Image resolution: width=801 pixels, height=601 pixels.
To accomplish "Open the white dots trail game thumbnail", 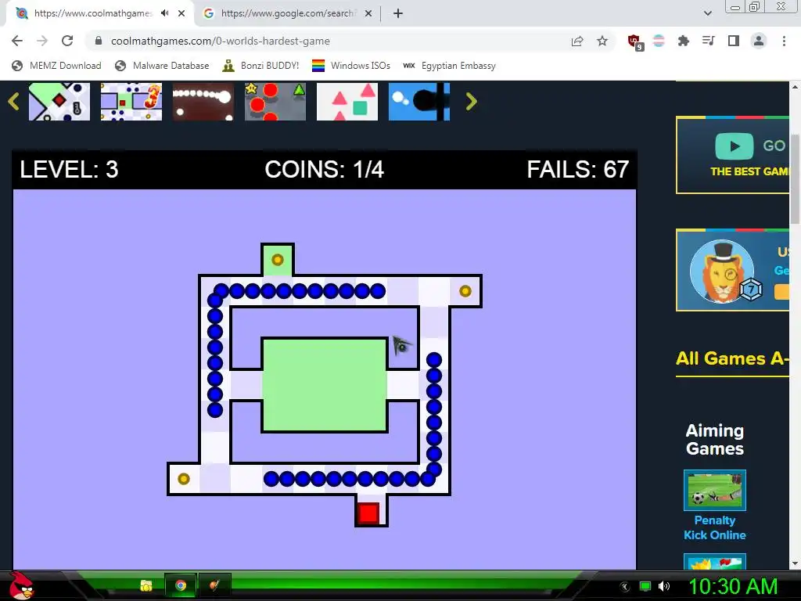I will [x=203, y=102].
